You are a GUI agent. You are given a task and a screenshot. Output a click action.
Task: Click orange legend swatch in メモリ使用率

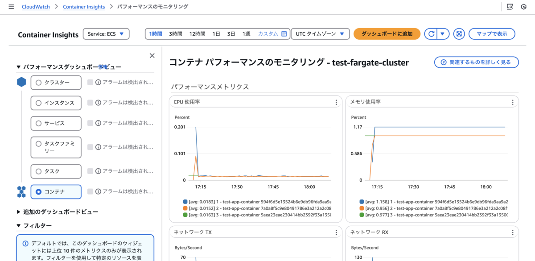(x=362, y=208)
